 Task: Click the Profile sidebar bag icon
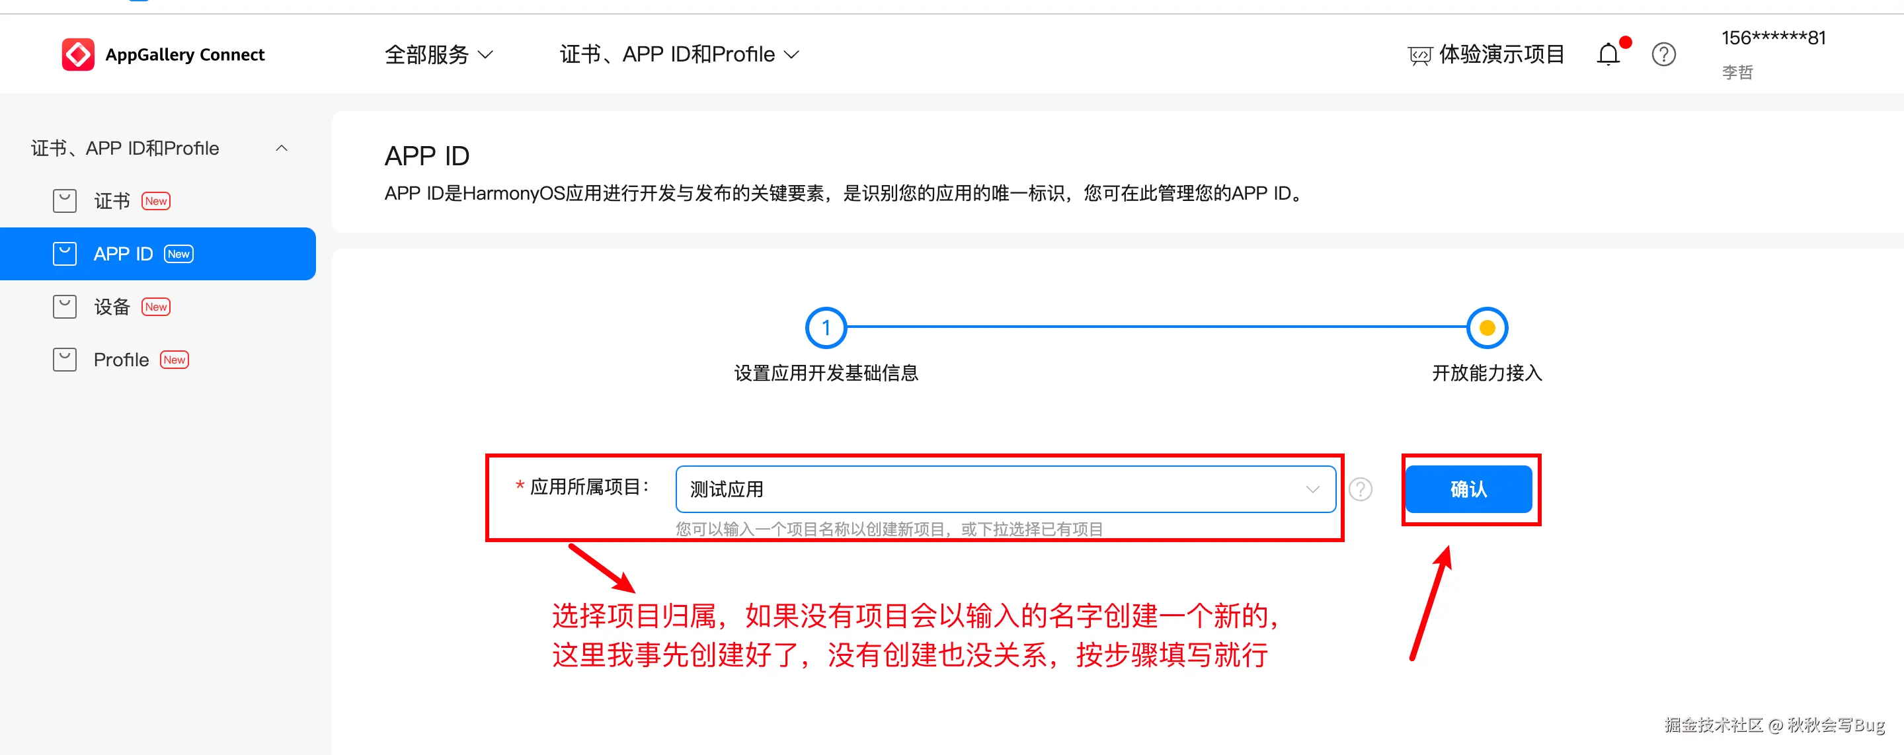click(x=65, y=360)
